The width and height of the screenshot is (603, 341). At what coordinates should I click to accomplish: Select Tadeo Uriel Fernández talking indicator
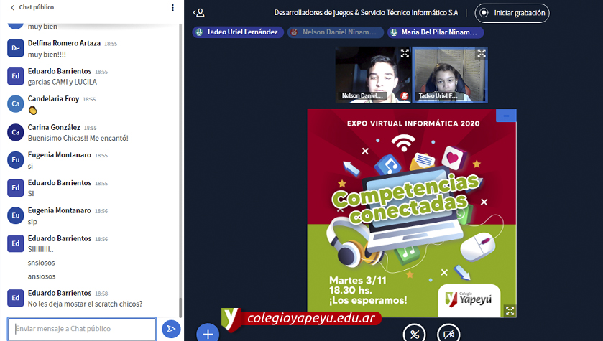click(x=237, y=32)
